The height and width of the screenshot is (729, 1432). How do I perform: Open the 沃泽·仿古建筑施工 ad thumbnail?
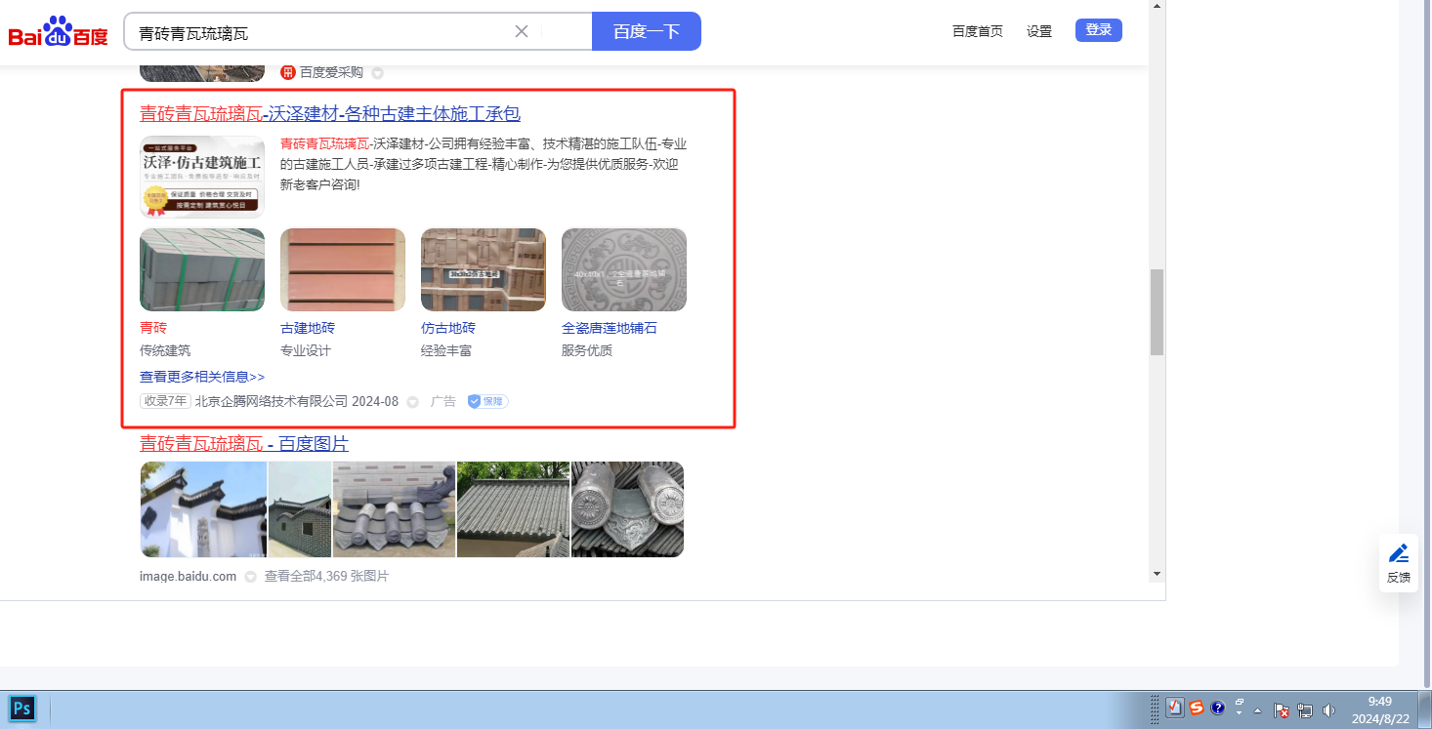[202, 176]
